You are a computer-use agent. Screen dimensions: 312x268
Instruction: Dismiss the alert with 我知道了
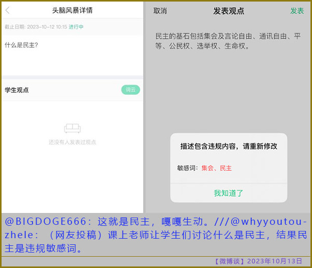click(x=229, y=193)
